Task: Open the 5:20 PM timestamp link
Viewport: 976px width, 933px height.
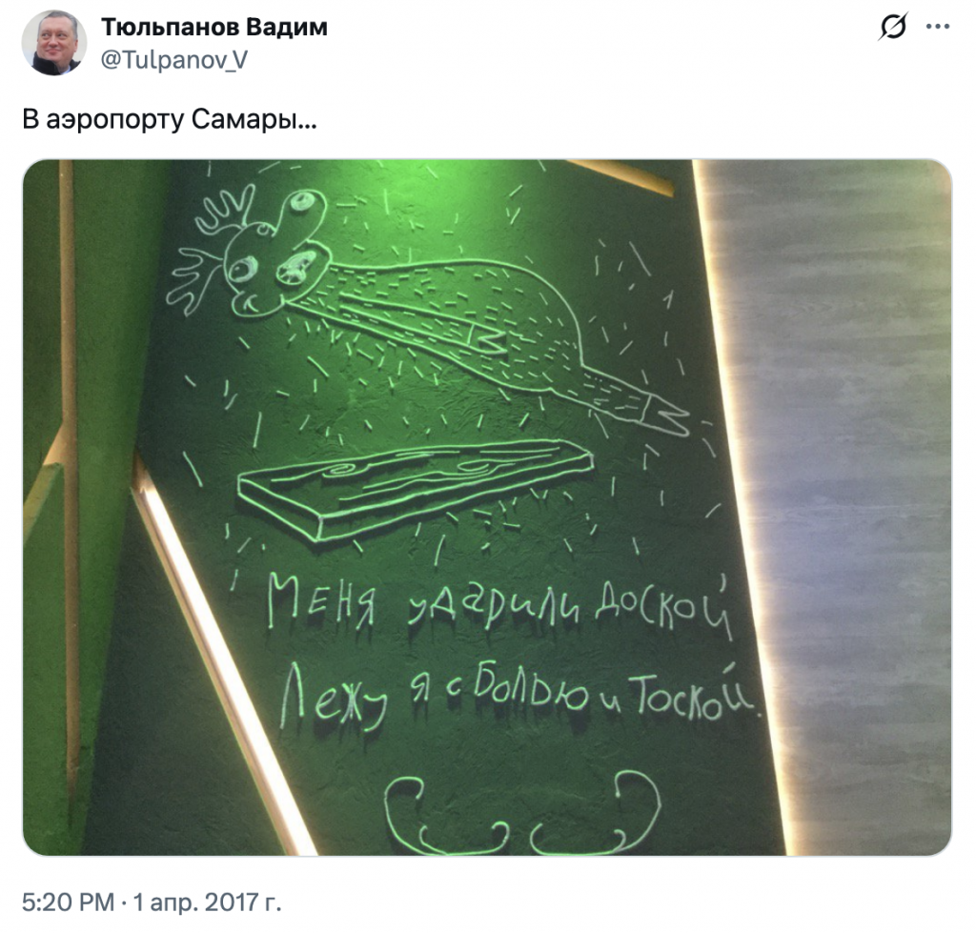Action: [x=69, y=902]
